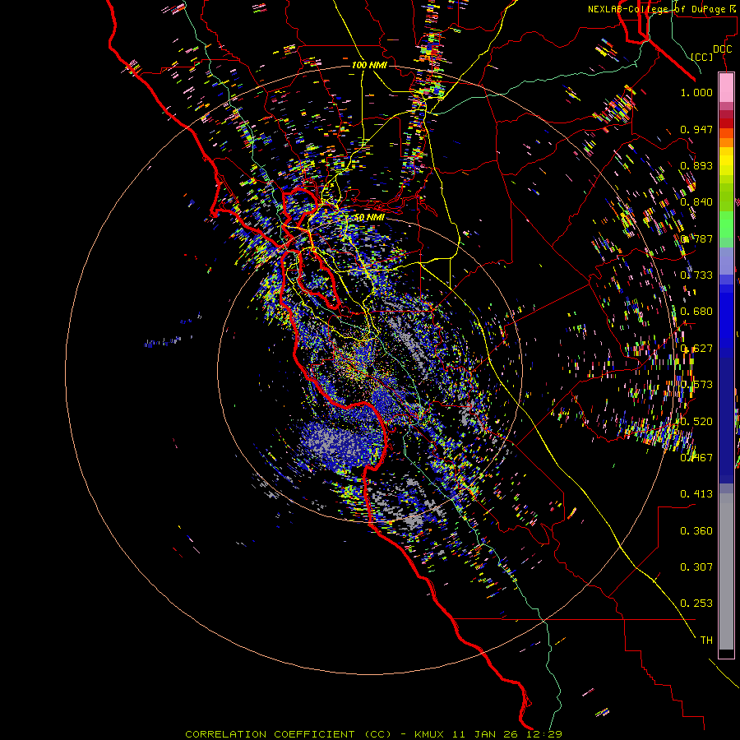Click the 12:29 time stamp in the caption
740x740 pixels.
tap(546, 734)
